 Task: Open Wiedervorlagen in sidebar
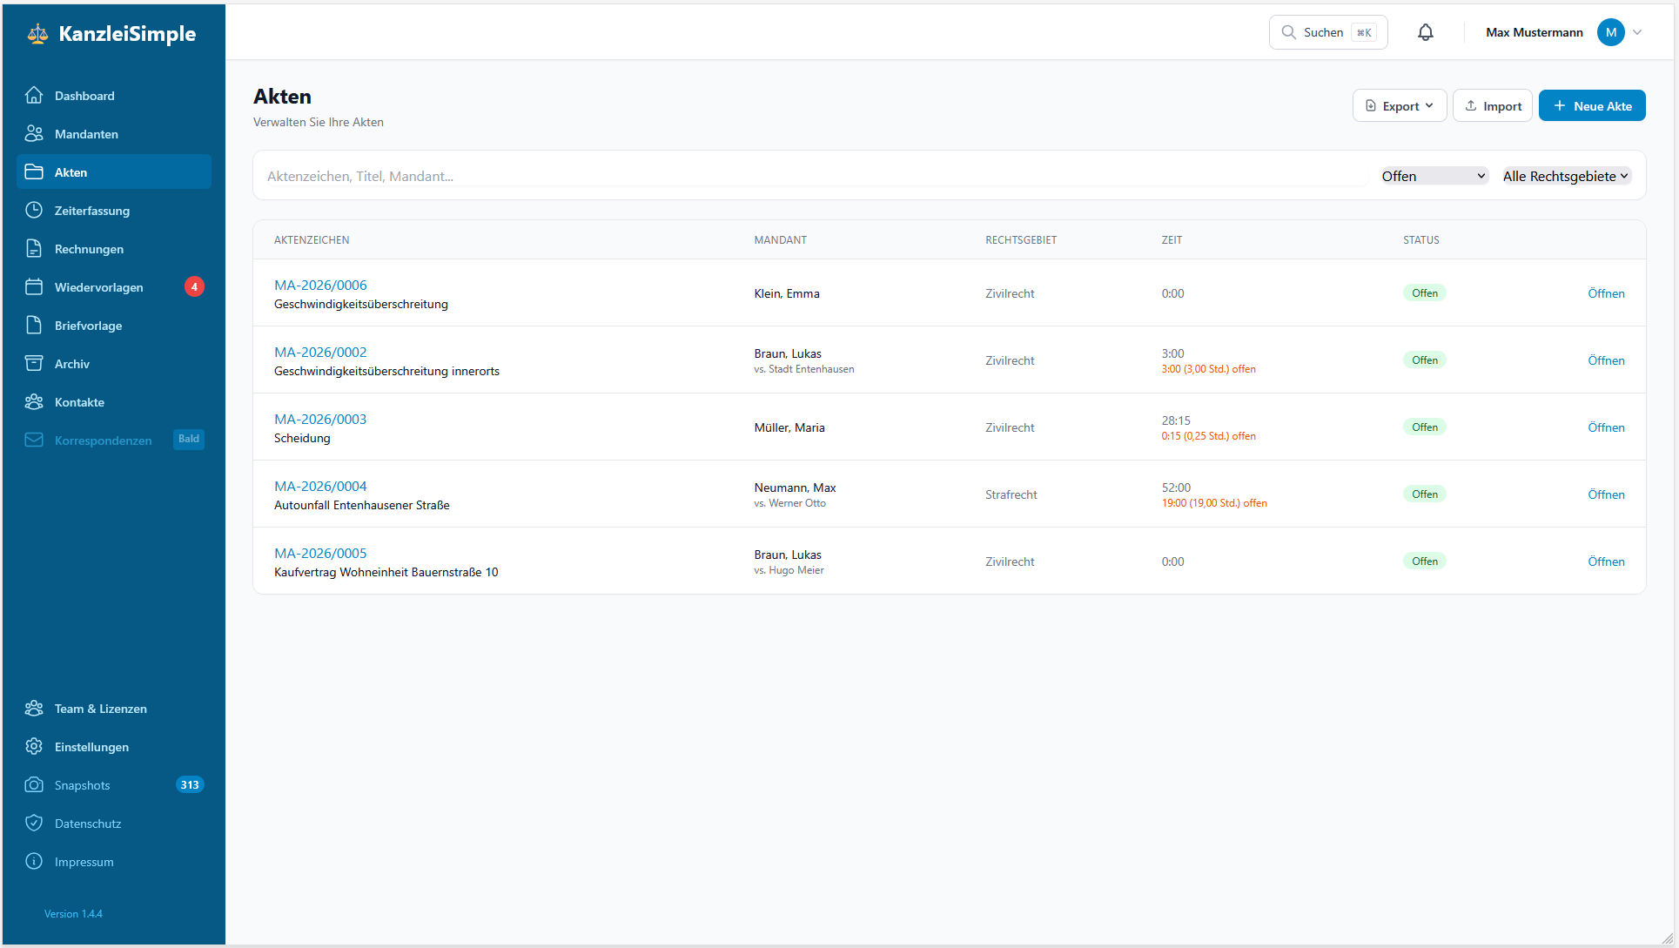click(x=98, y=287)
